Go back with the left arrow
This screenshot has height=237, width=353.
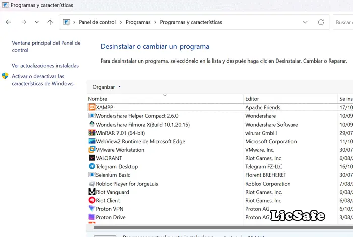pyautogui.click(x=9, y=22)
